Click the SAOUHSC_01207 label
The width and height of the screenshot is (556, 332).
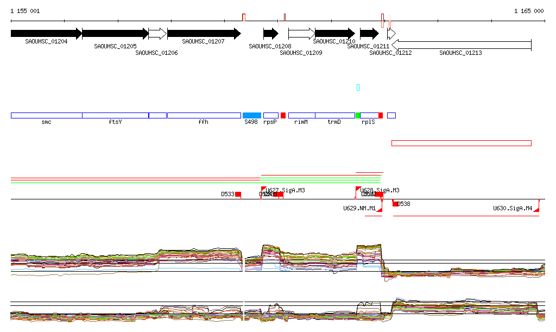(x=203, y=41)
